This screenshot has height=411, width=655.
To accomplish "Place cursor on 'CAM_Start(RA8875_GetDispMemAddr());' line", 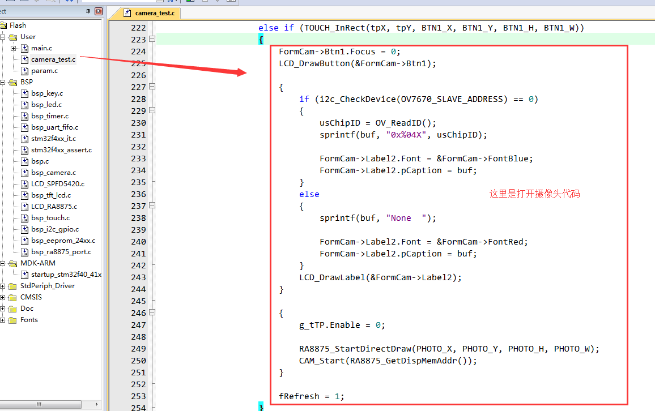I will (x=388, y=361).
